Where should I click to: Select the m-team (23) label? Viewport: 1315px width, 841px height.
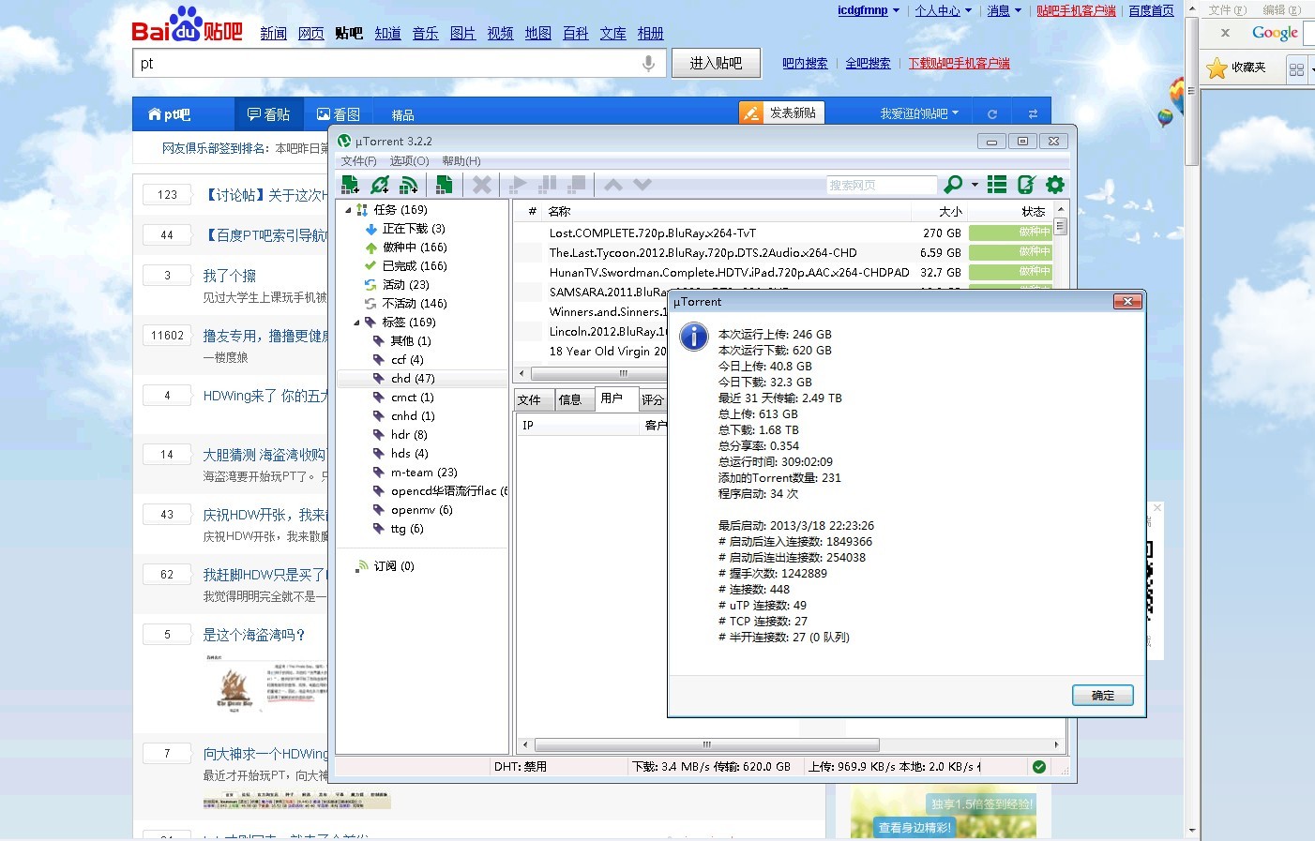tap(424, 473)
